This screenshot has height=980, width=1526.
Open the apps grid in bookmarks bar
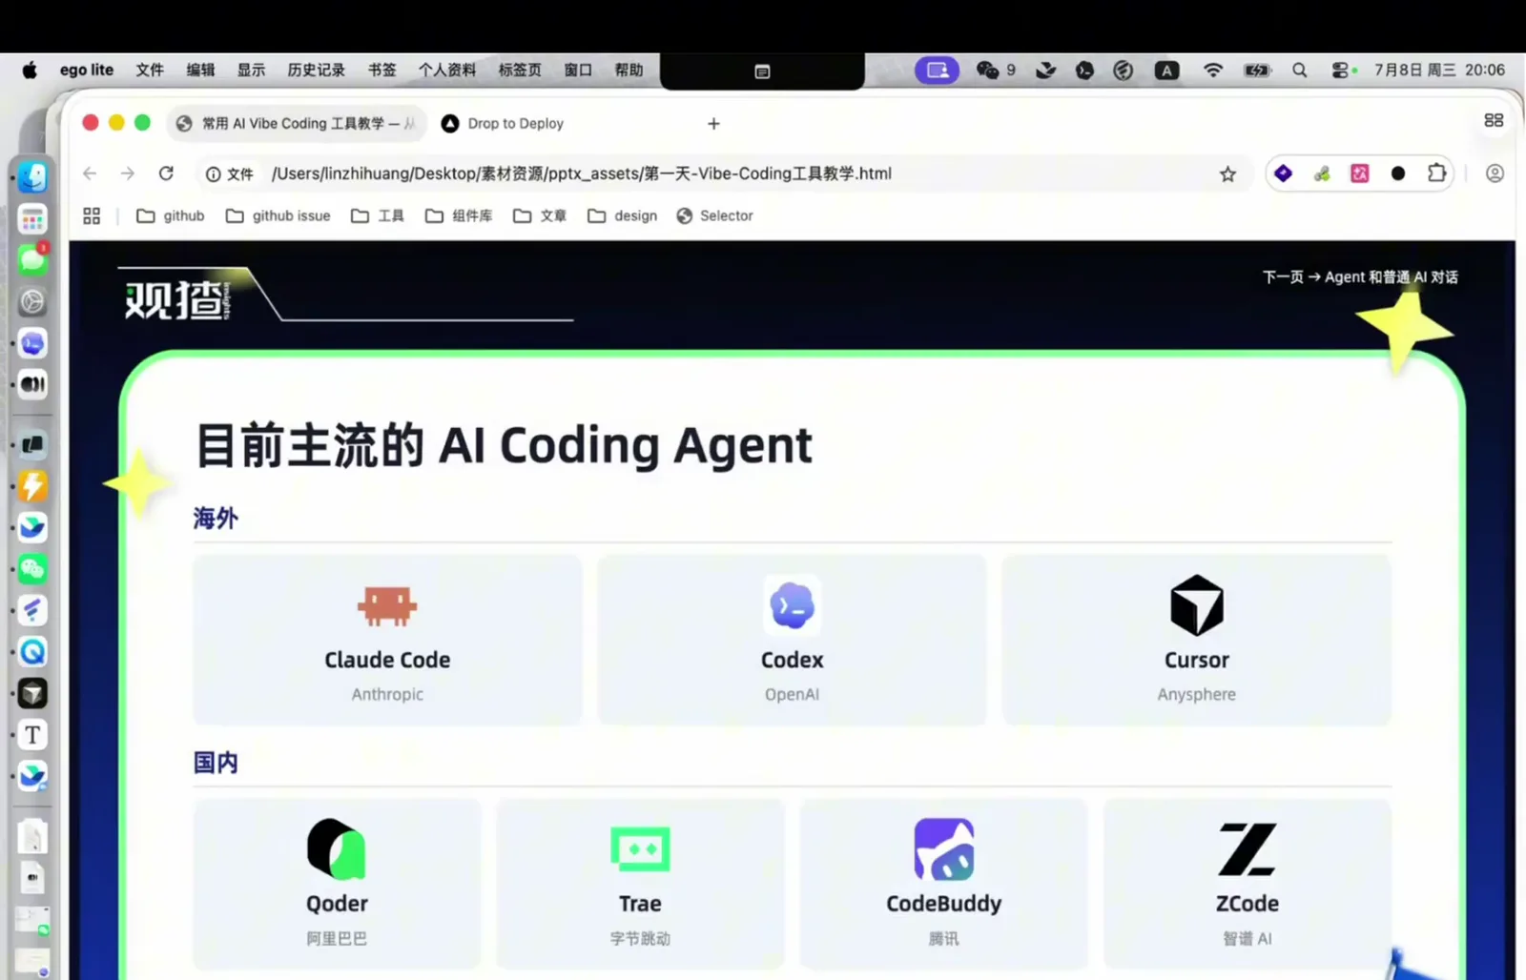click(92, 216)
